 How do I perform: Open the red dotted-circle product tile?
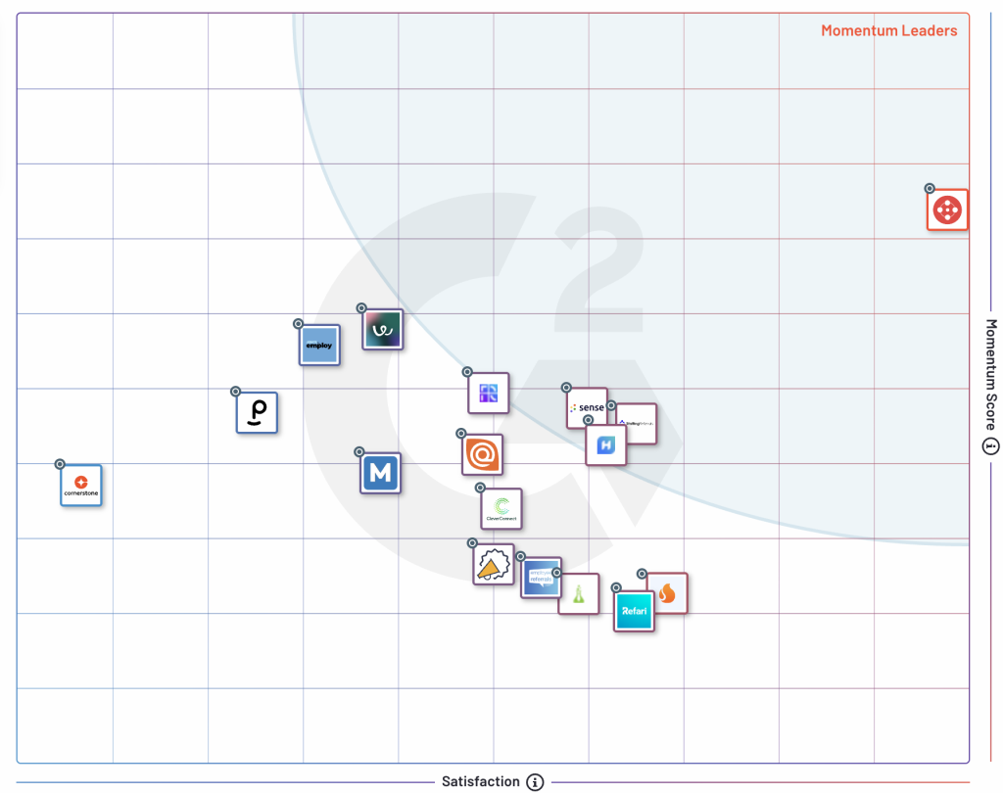pyautogui.click(x=947, y=210)
